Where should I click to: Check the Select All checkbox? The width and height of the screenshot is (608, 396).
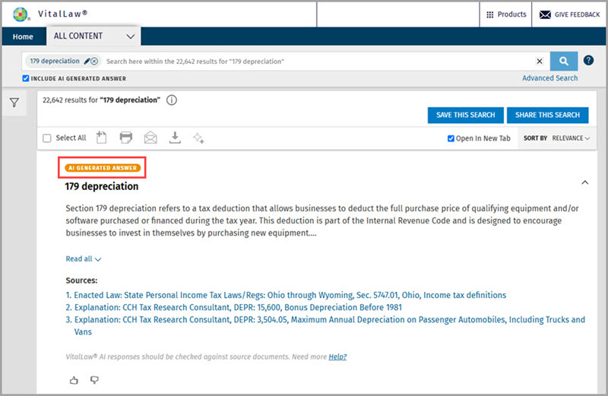pos(47,138)
